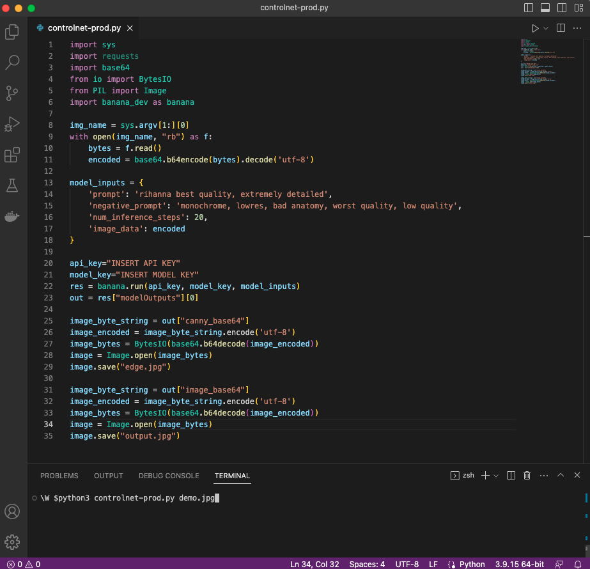590x569 pixels.
Task: Open the Explorer view in activity bar
Action: [x=12, y=32]
